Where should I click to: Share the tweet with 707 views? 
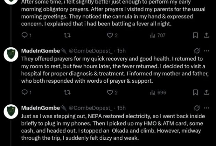pyautogui.click(x=206, y=35)
